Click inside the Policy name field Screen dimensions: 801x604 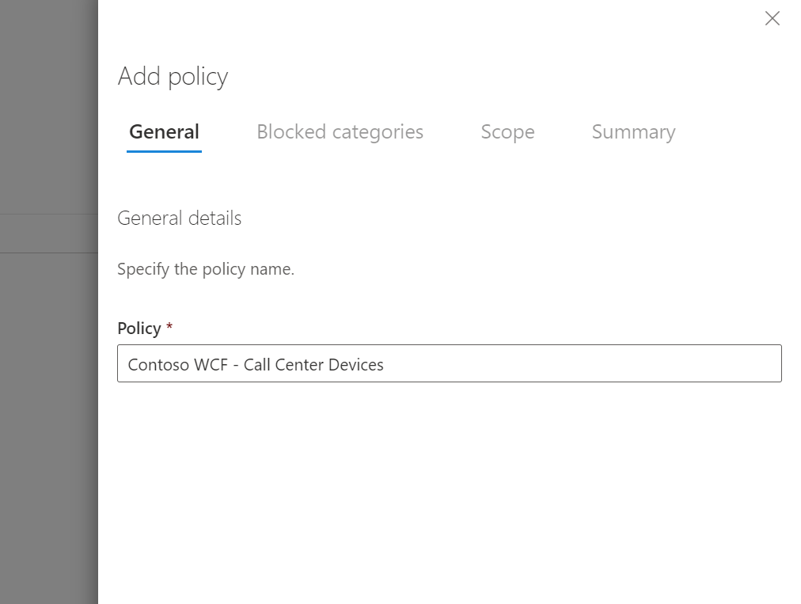[450, 363]
